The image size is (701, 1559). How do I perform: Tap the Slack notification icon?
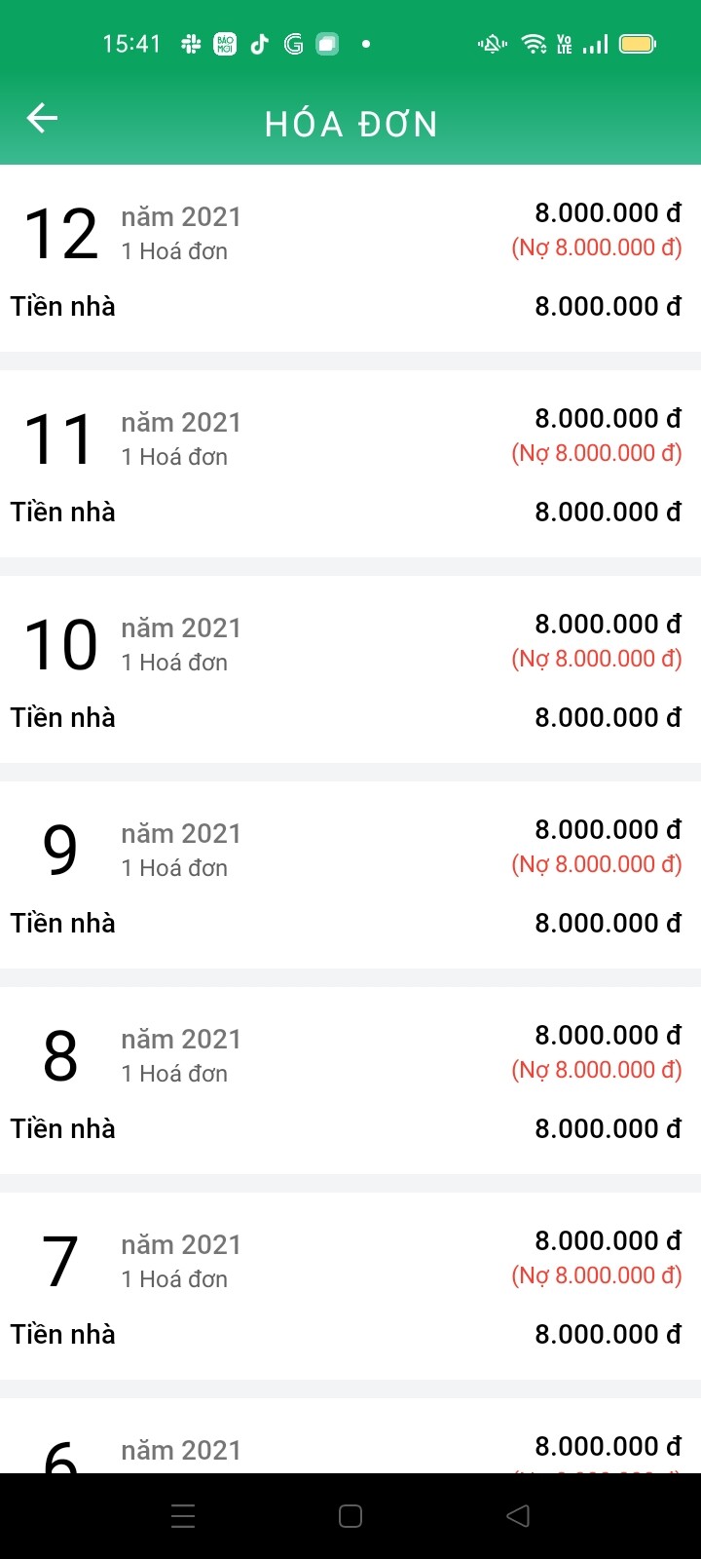pos(191,44)
